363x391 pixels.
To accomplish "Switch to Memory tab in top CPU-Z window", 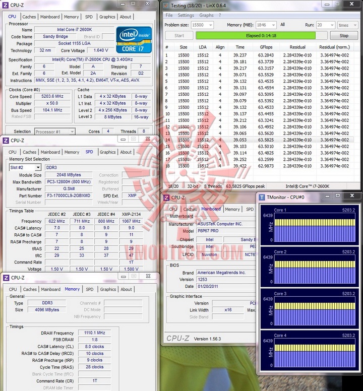I will [72, 17].
